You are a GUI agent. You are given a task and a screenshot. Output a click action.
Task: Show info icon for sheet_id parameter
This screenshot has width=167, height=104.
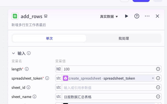coord(28,87)
